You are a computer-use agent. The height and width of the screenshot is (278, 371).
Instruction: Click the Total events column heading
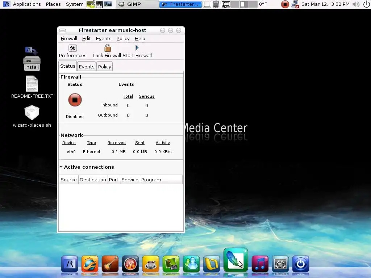(x=128, y=96)
